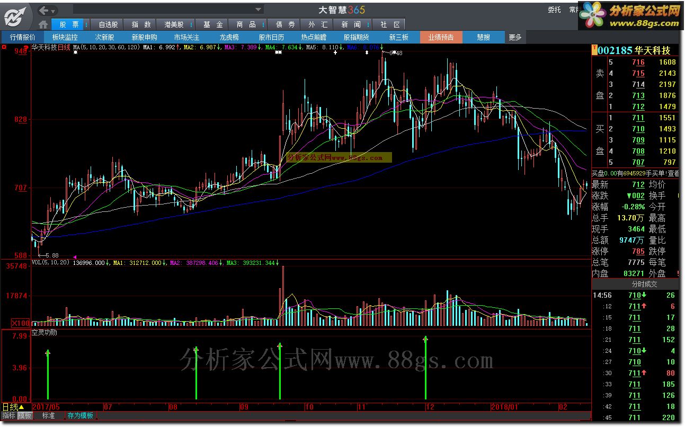Open the back-history dropdown arrow

(54, 11)
